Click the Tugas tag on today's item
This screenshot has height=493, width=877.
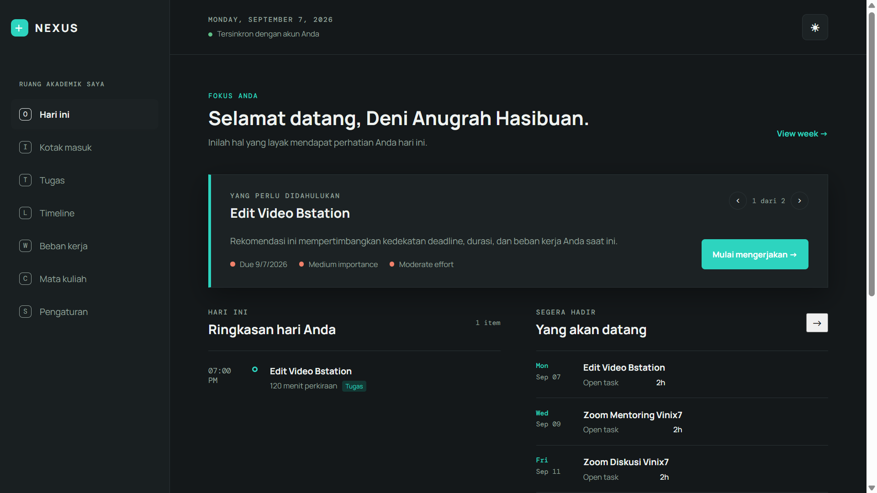tap(354, 386)
